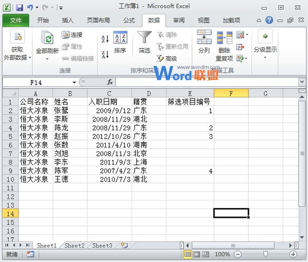Switch to Page Break Preview in status bar
The width and height of the screenshot is (308, 262).
pyautogui.click(x=206, y=254)
